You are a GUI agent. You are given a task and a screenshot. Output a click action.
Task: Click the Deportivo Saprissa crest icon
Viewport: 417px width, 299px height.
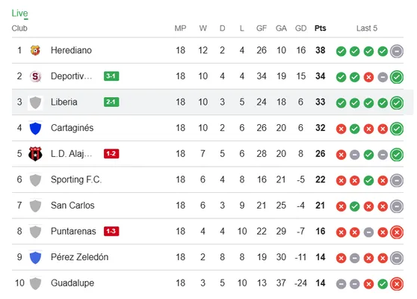coord(35,76)
